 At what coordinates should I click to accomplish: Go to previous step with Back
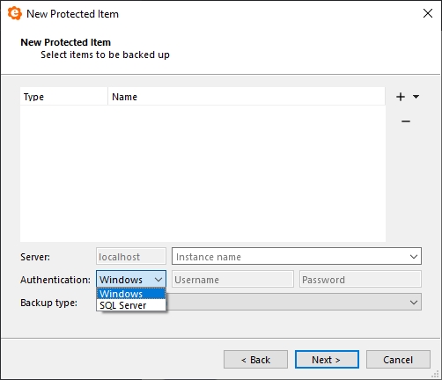(x=255, y=360)
